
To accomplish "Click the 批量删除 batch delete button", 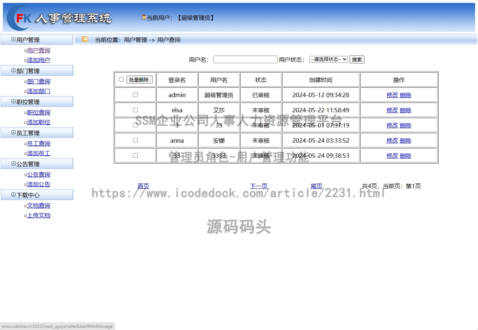I will pos(139,80).
